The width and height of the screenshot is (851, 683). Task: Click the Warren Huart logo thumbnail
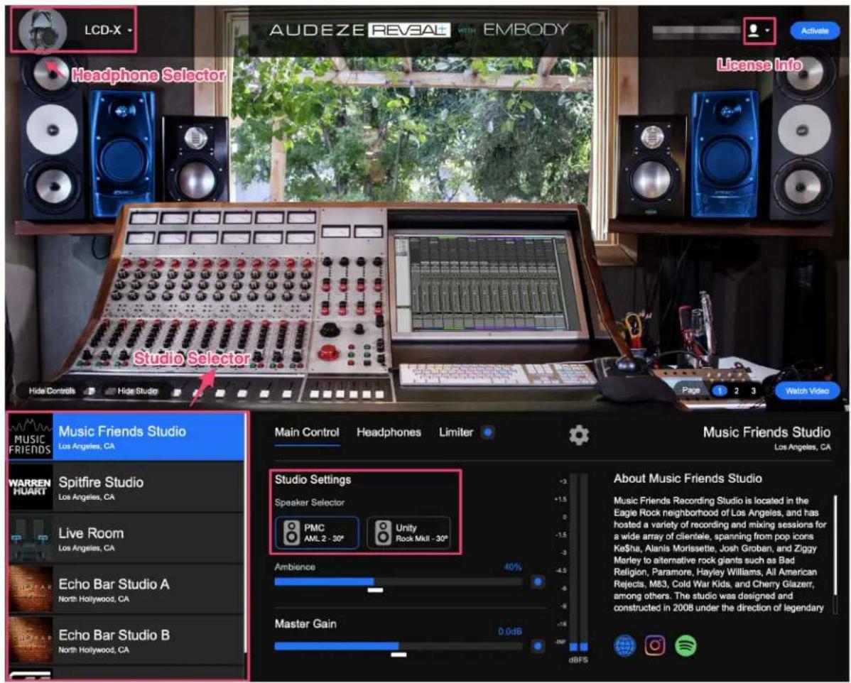(31, 487)
